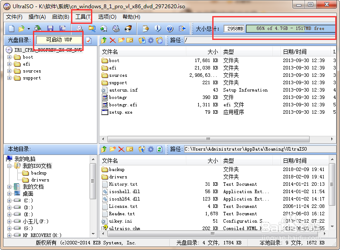Open the 选项(O) menu
This screenshot has width=340, height=250.
[107, 17]
